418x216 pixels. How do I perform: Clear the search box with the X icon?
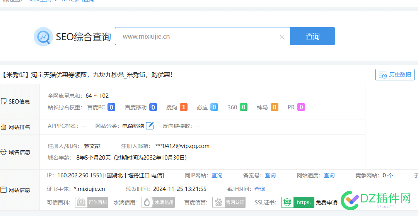[282, 37]
